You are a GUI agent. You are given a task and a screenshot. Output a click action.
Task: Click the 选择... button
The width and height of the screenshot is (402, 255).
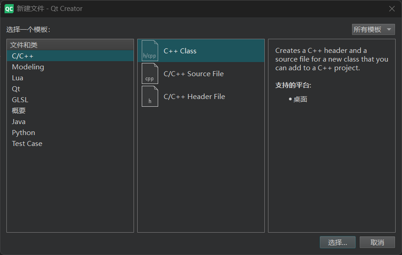click(338, 242)
